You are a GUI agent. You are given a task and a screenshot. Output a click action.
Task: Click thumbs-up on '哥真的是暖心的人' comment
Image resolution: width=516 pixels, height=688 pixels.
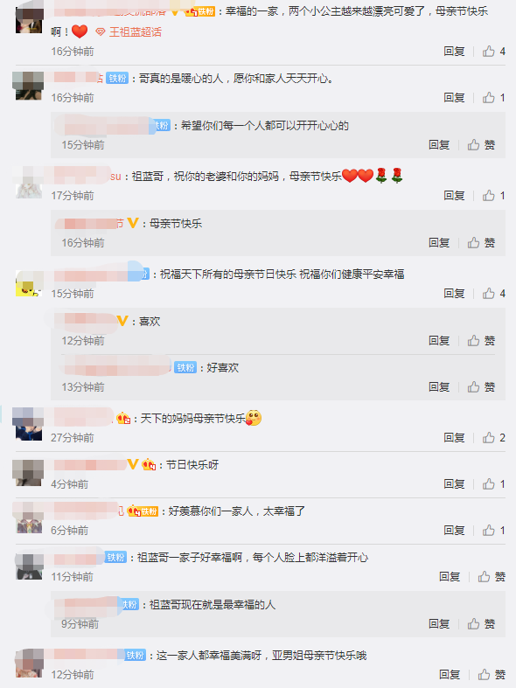pos(493,97)
